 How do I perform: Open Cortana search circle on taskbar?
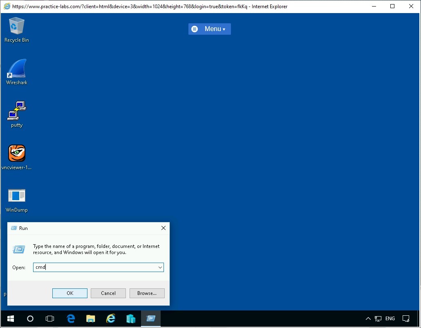(30, 319)
